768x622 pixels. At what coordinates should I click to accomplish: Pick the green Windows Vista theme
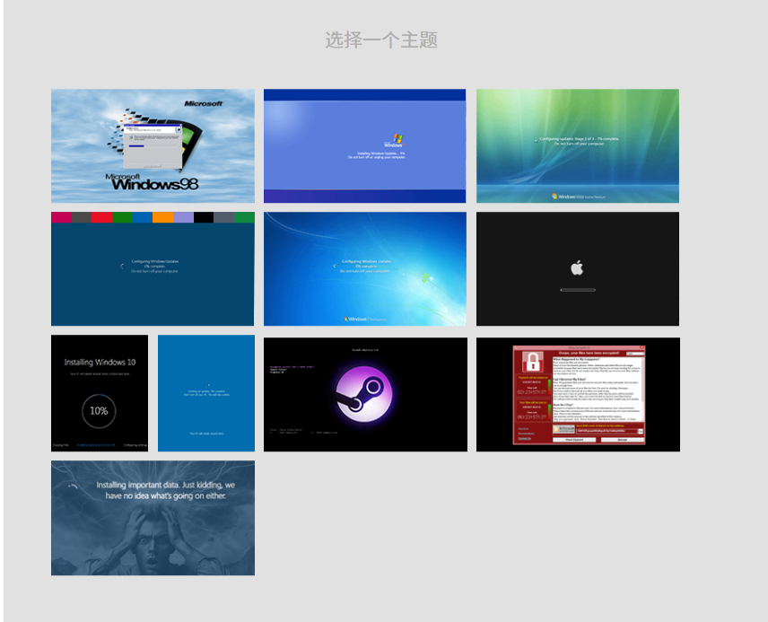pos(578,145)
